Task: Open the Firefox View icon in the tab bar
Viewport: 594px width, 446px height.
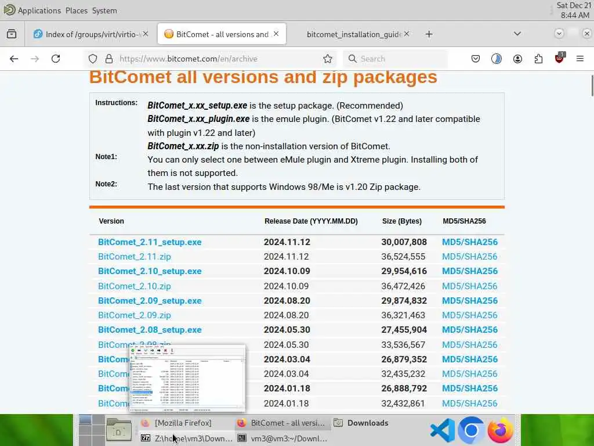Action: pos(12,34)
